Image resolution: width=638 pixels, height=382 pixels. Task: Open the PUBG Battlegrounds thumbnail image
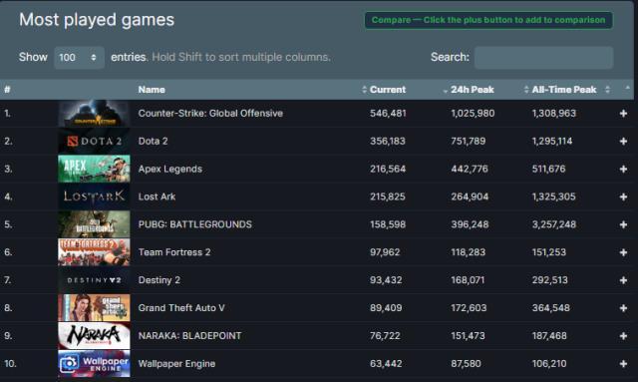(94, 224)
